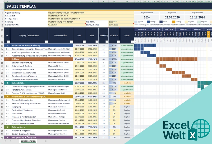Image resolution: width=212 pixels, height=144 pixels.
Task: Select the Gebäudehülle phase row label
Action: click(29, 83)
